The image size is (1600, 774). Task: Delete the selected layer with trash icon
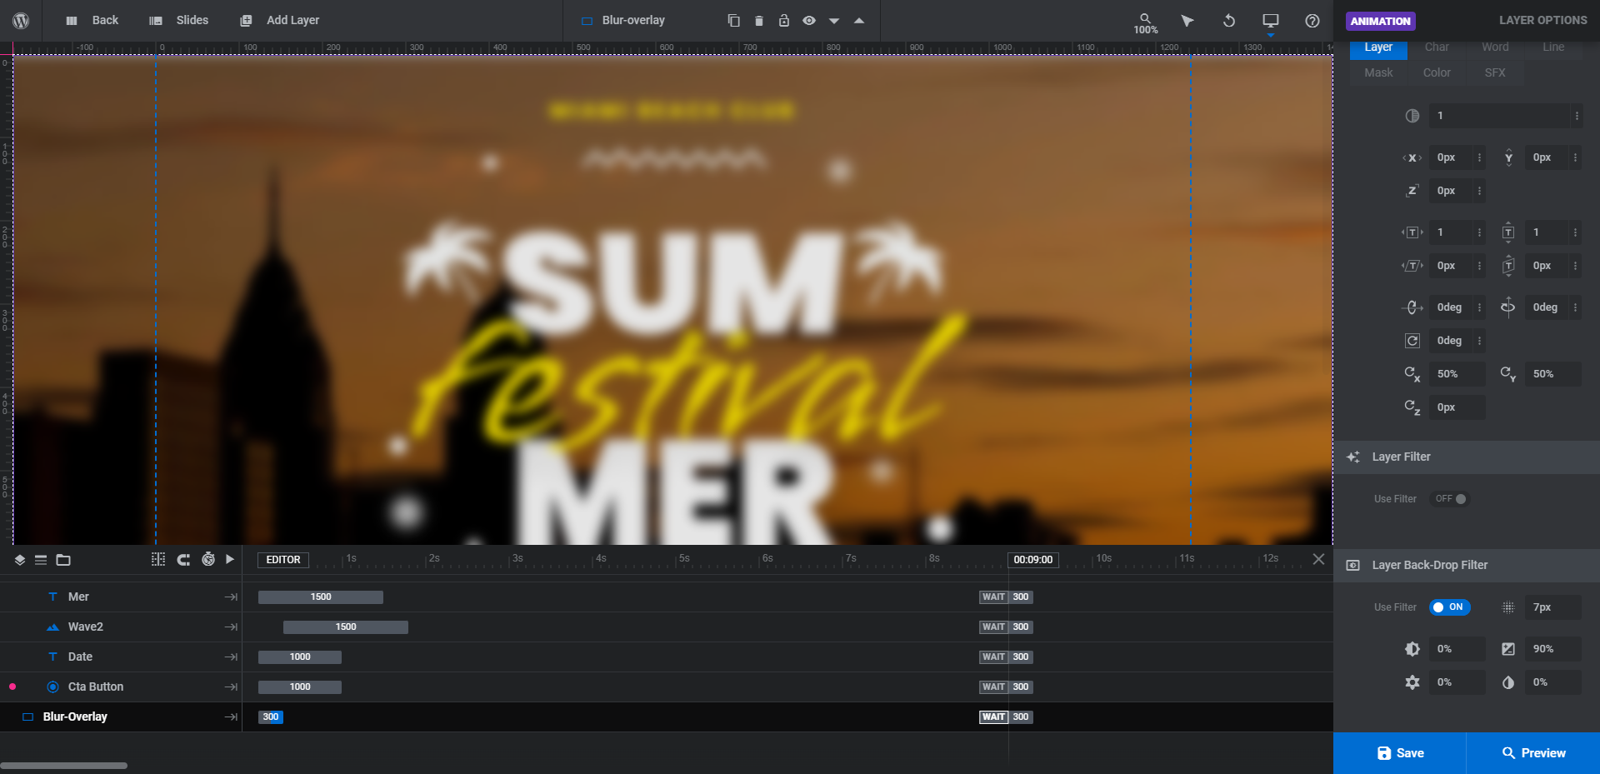pos(758,20)
